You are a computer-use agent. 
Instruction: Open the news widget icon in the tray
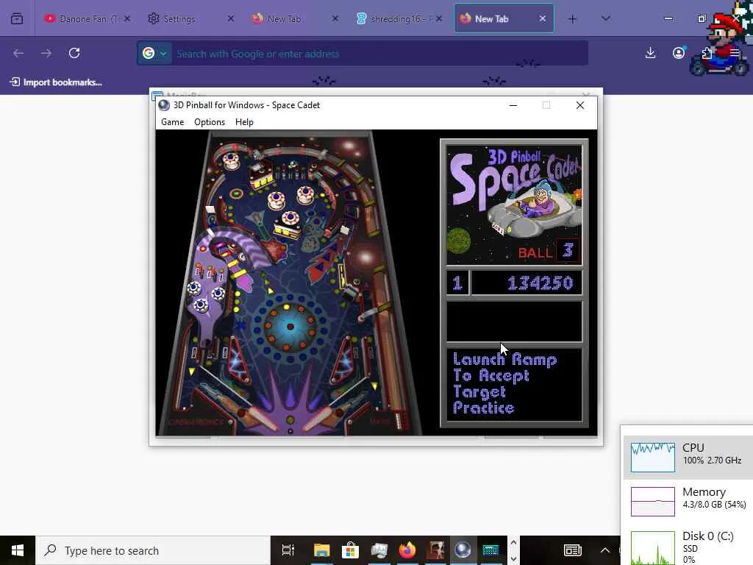point(572,550)
